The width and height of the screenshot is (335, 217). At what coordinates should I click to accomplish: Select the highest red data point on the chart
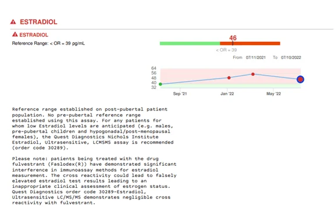click(x=253, y=74)
